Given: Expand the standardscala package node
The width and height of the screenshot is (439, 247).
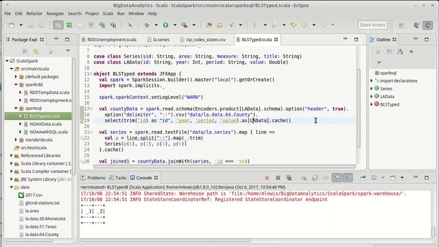Looking at the screenshot, I should point(16,139).
